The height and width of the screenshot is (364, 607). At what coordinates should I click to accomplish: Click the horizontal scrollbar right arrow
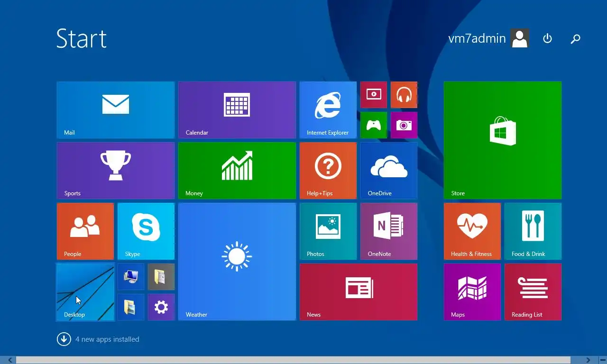[588, 360]
